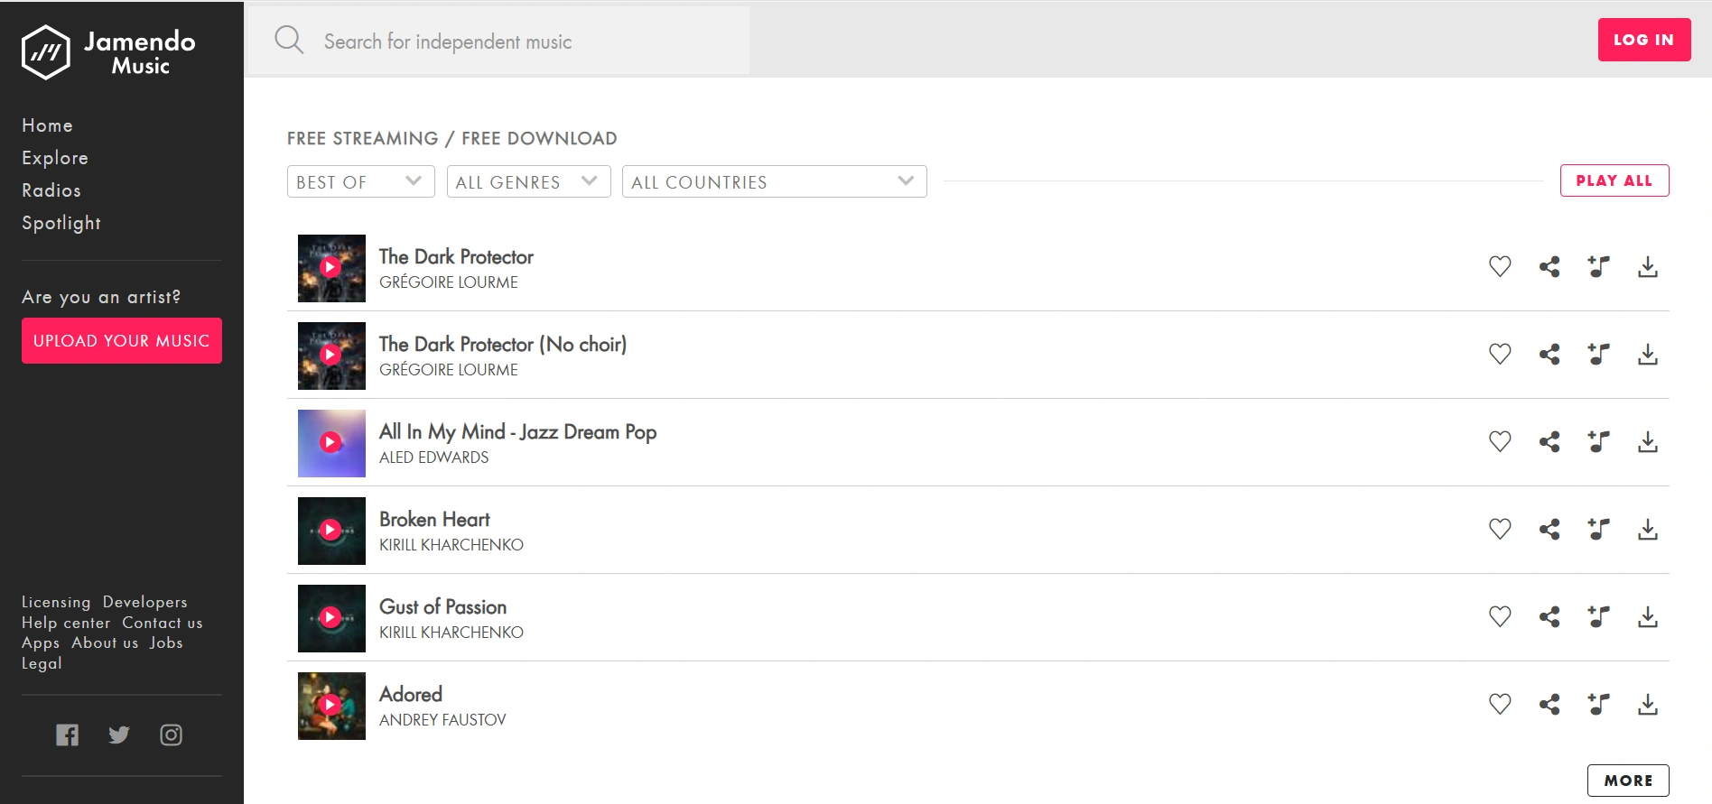Play The Dark Protector from its thumbnail

pyautogui.click(x=331, y=268)
